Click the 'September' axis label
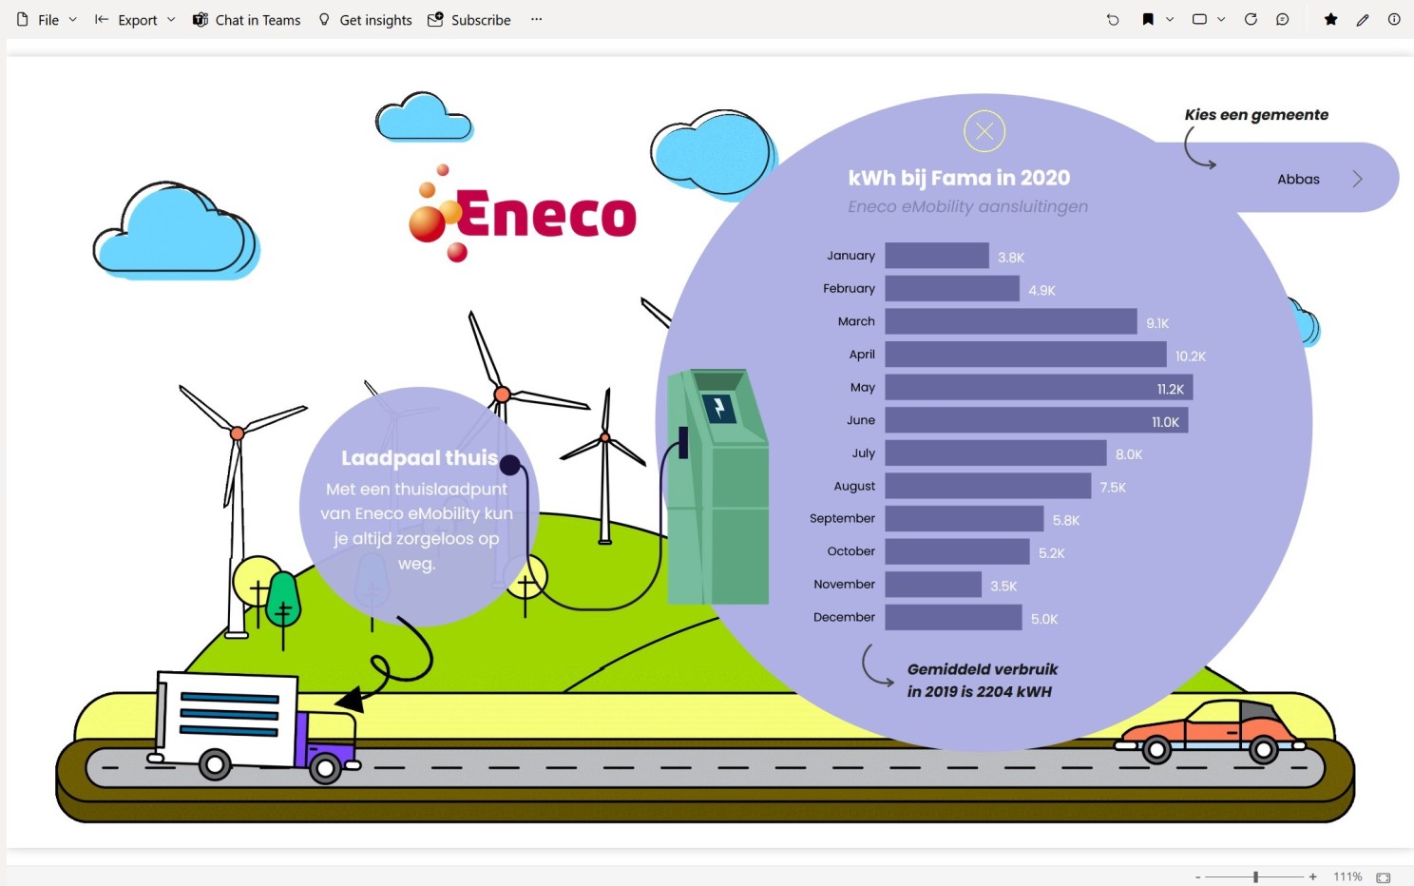 pos(842,518)
